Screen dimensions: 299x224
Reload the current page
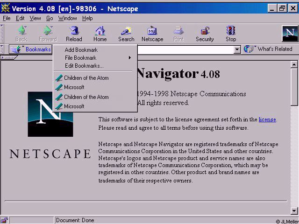(74, 34)
